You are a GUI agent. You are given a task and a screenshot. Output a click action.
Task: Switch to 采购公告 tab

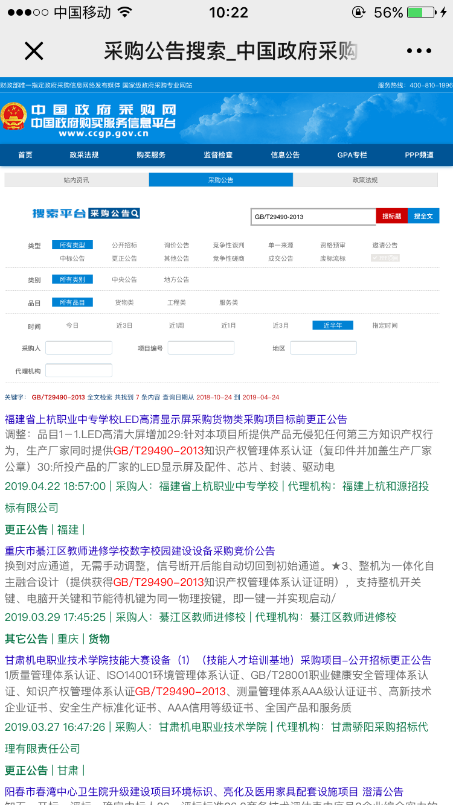click(221, 180)
